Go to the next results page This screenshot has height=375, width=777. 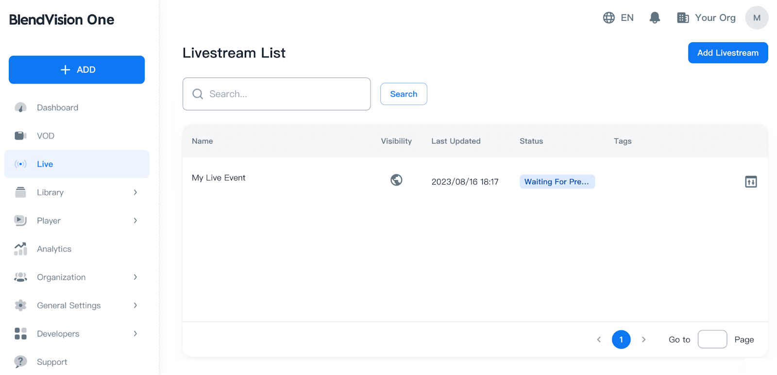pos(643,340)
